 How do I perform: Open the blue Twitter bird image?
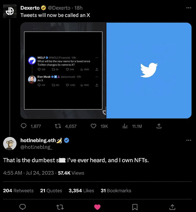click(x=149, y=70)
